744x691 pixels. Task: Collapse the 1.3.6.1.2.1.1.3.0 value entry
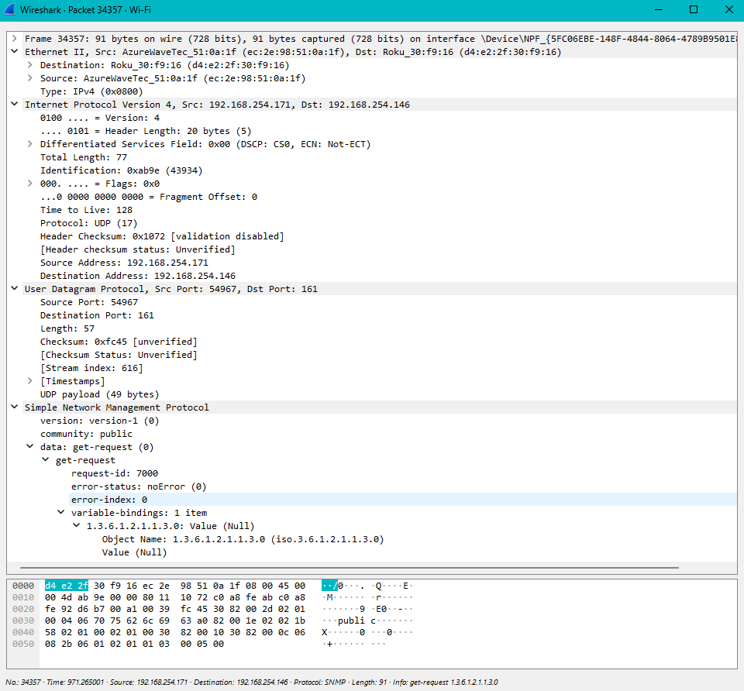[x=76, y=525]
